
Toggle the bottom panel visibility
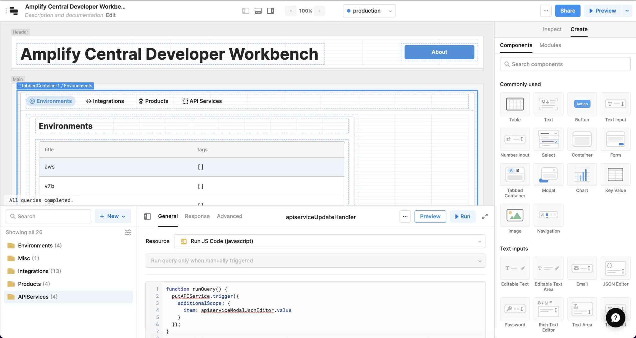tap(258, 11)
